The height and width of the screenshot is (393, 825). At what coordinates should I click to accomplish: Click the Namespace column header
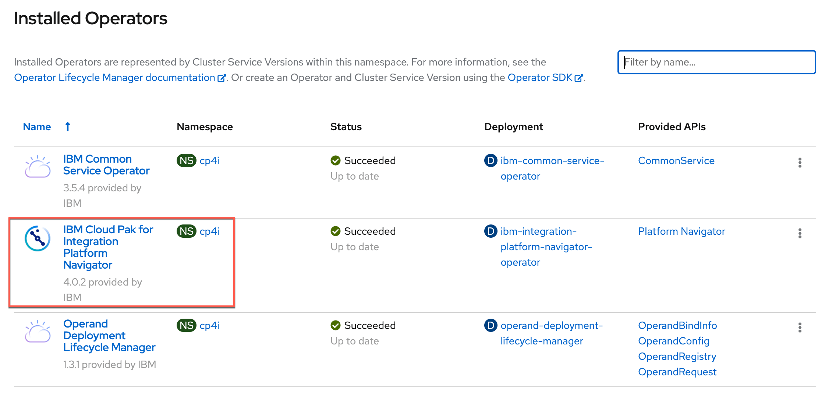(x=205, y=127)
